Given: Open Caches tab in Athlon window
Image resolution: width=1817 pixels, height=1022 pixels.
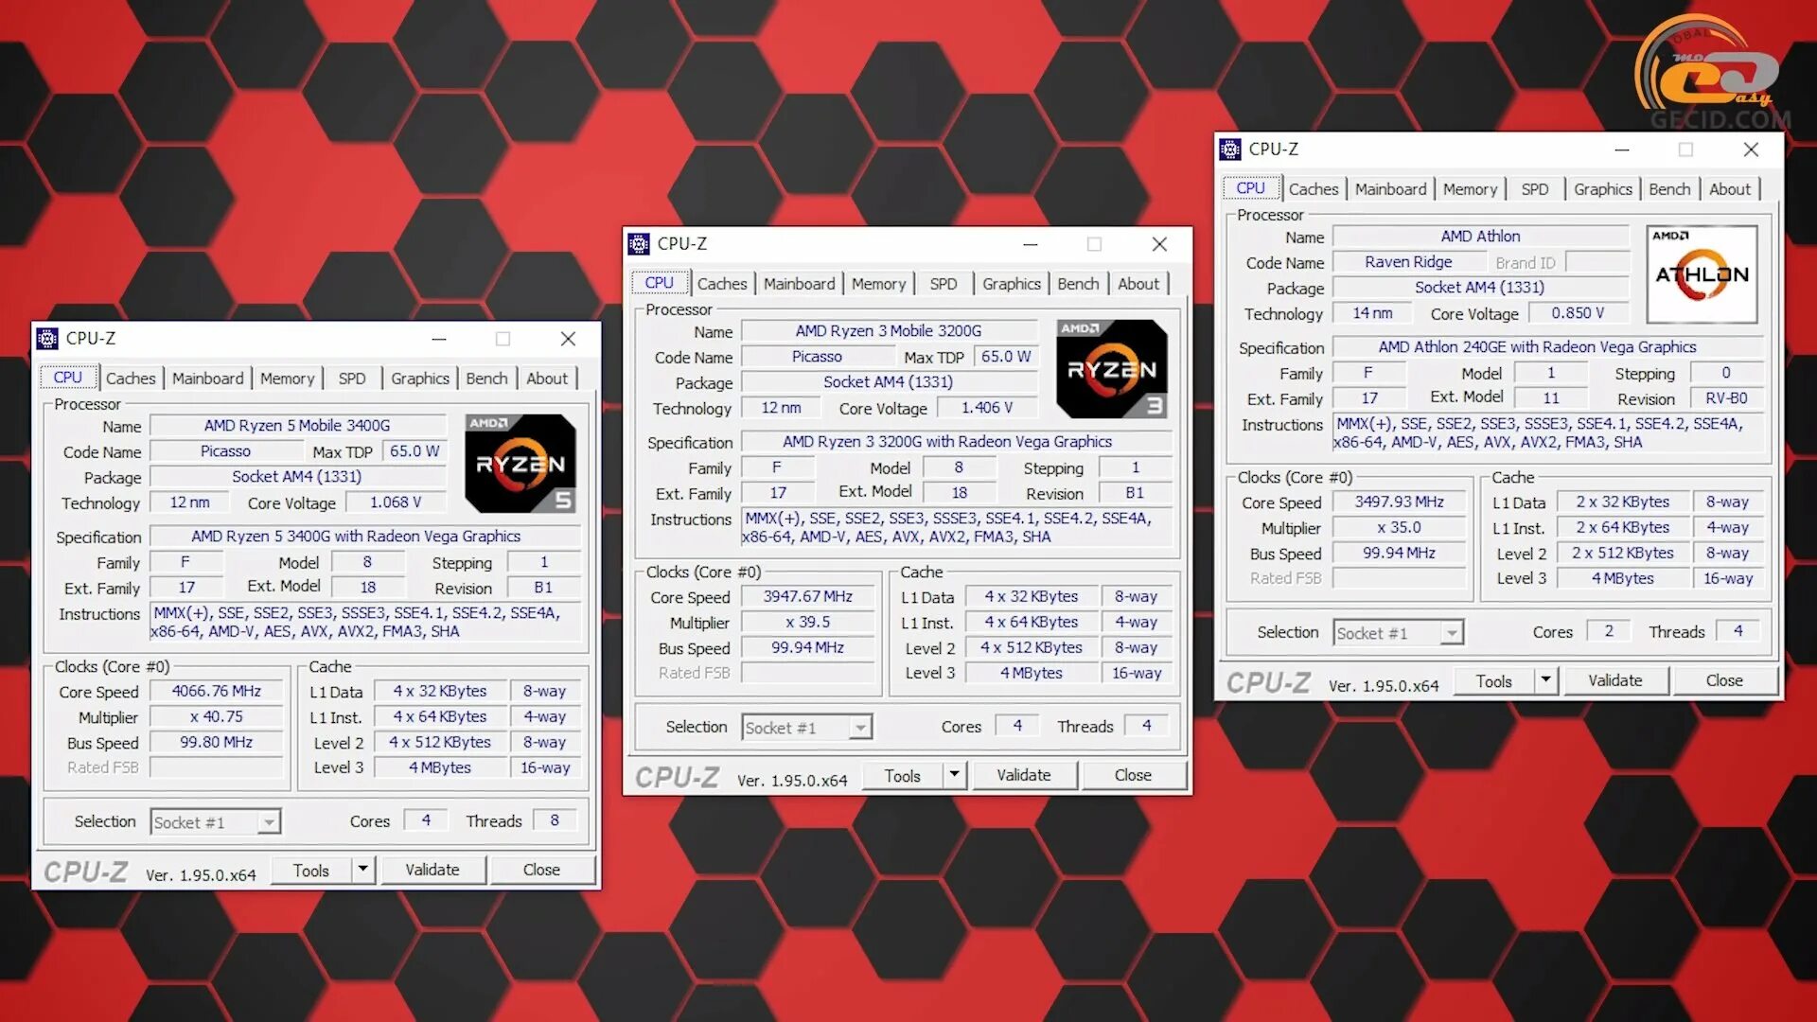Looking at the screenshot, I should tap(1314, 189).
